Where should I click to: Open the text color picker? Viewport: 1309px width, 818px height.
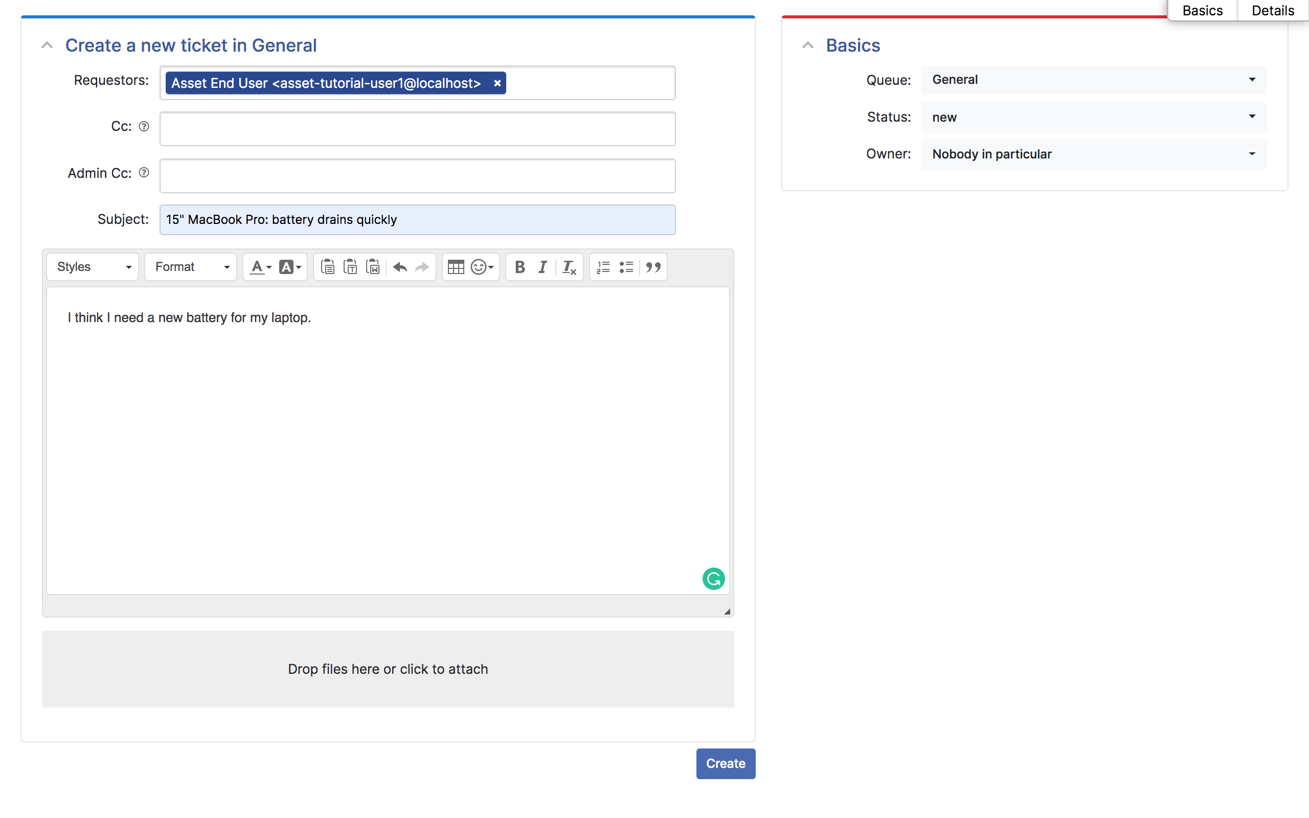260,267
